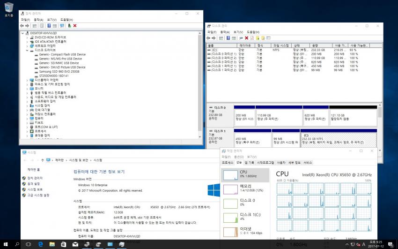
Task: Select Generic- Compact Flash USB Device
Action: tap(62, 54)
